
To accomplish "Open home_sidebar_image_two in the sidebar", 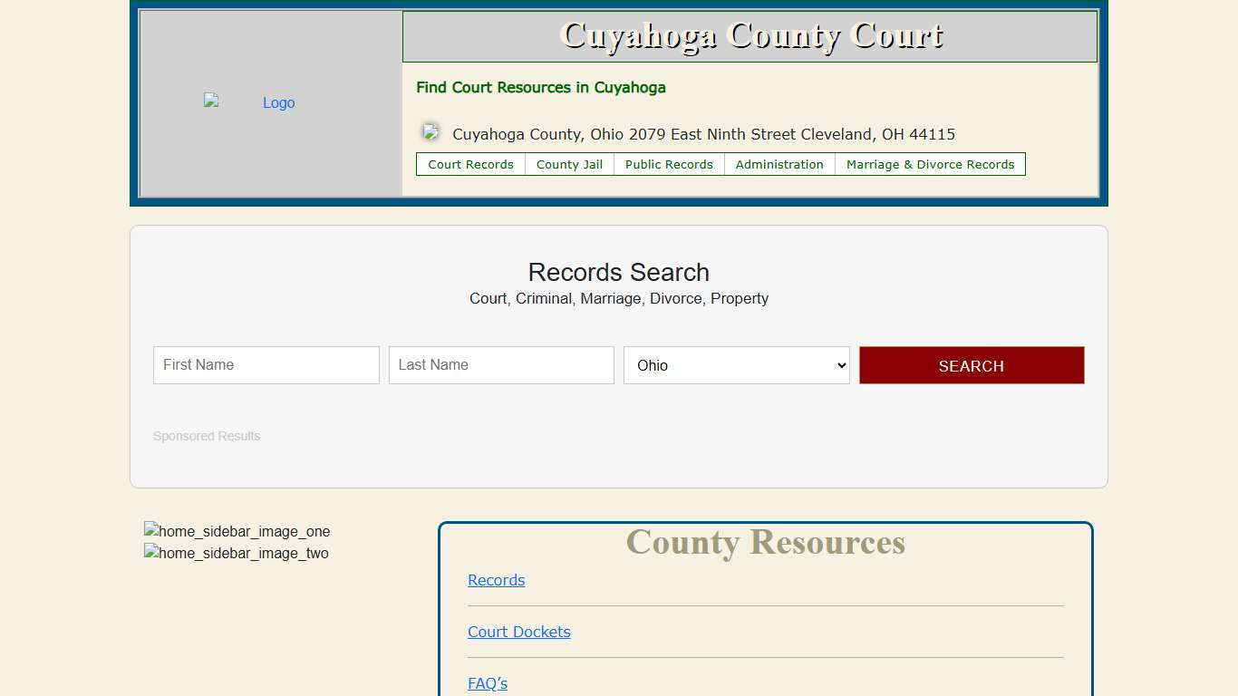I will (236, 553).
